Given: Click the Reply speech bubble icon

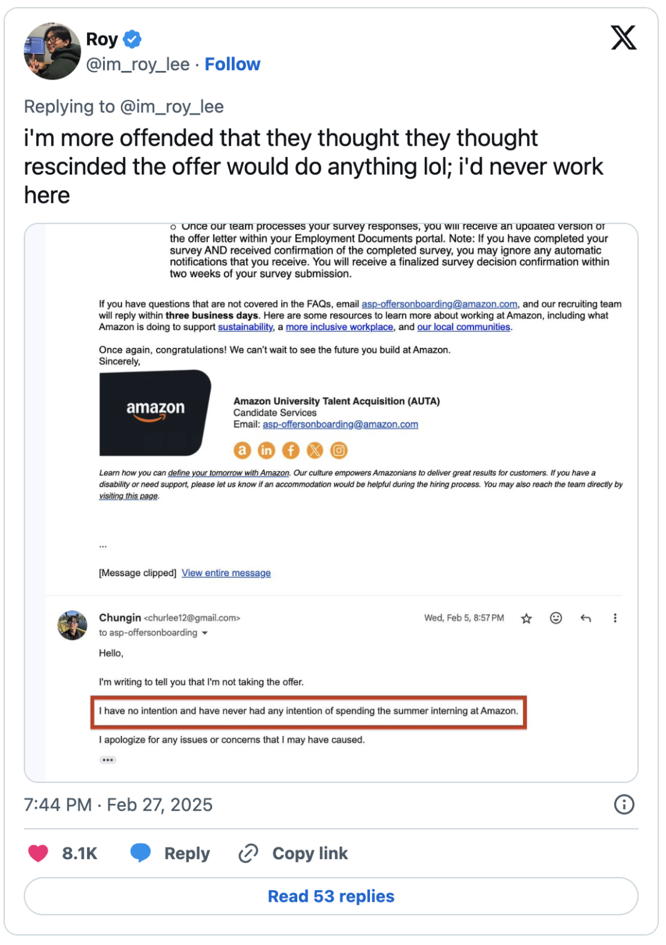Looking at the screenshot, I should [x=141, y=853].
